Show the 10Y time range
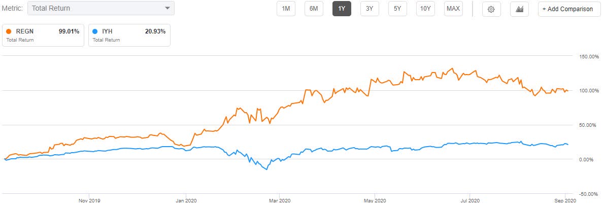Image resolution: width=603 pixels, height=208 pixels. (425, 9)
